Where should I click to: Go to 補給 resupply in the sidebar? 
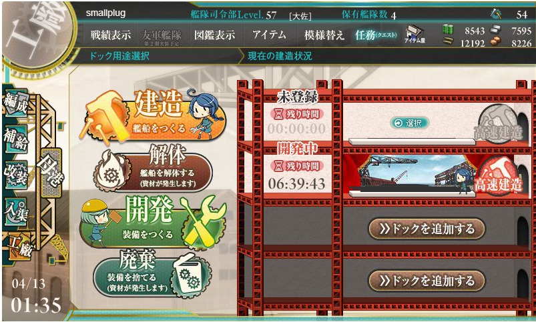[15, 139]
